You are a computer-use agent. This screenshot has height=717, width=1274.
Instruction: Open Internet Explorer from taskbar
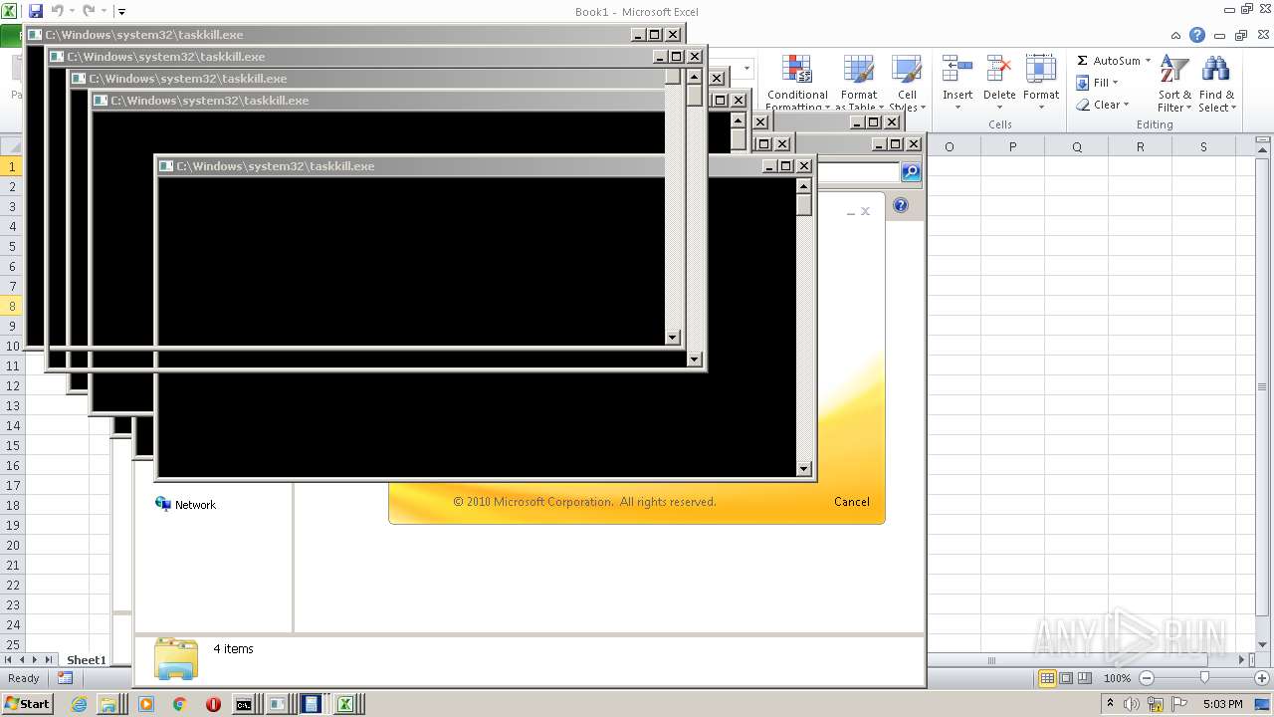point(80,704)
